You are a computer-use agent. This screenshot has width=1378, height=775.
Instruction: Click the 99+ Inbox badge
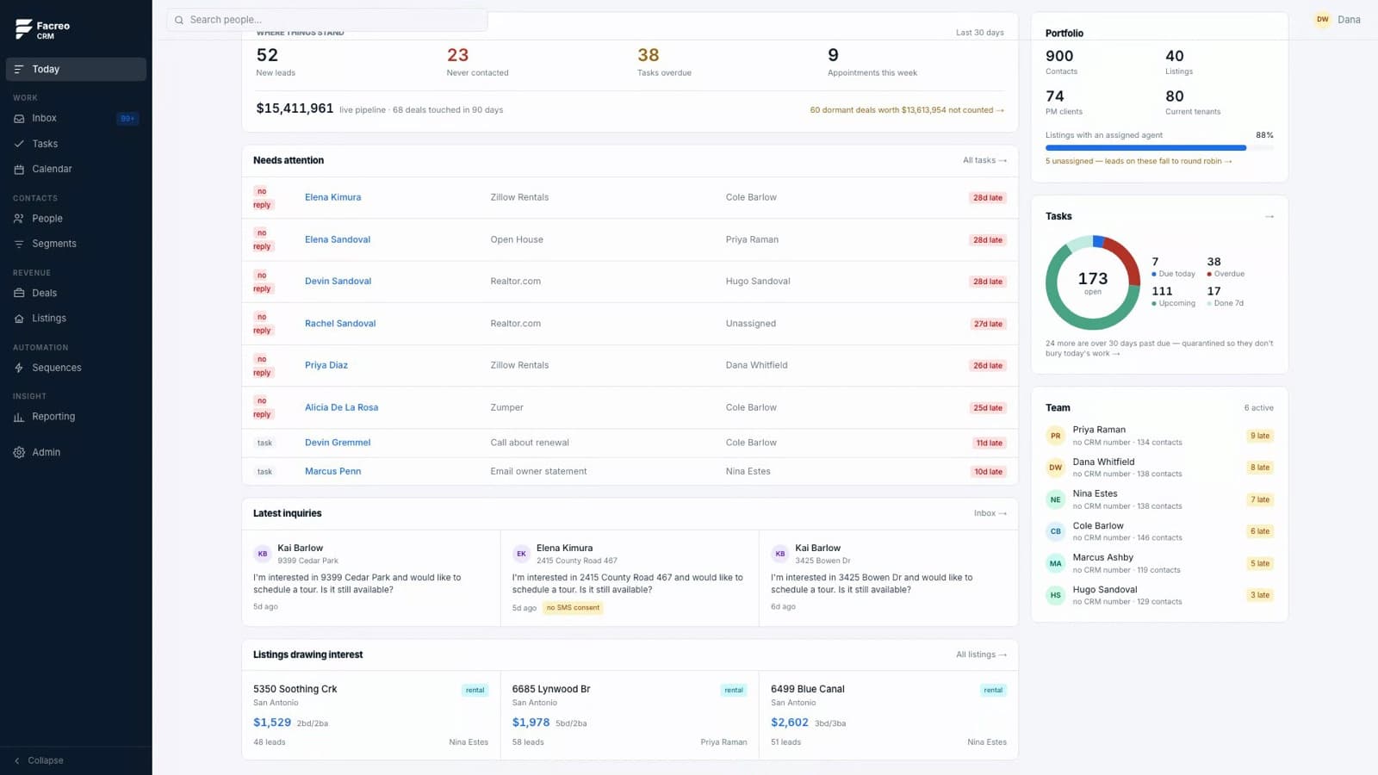pyautogui.click(x=127, y=119)
